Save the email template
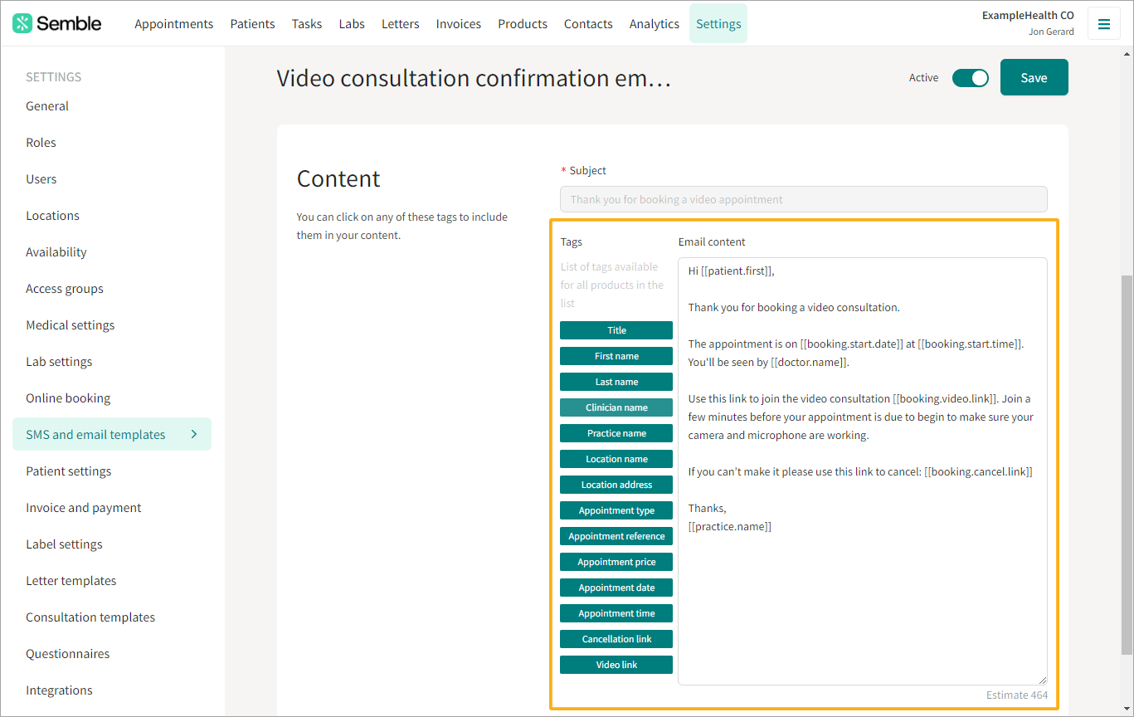This screenshot has width=1134, height=717. click(1034, 77)
